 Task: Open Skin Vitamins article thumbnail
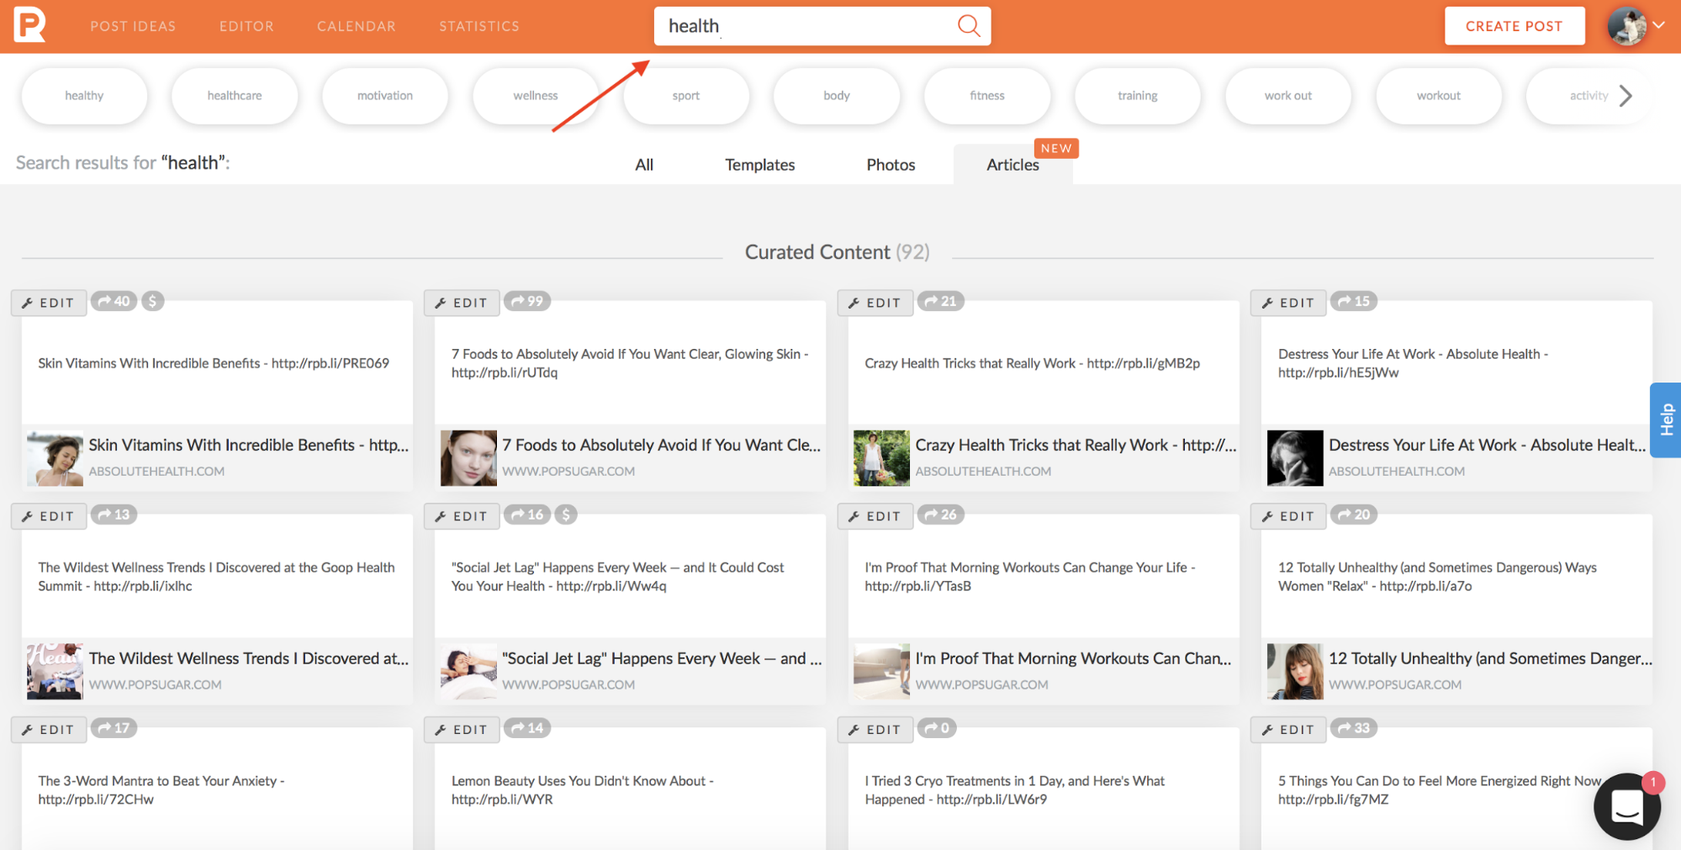pyautogui.click(x=56, y=458)
